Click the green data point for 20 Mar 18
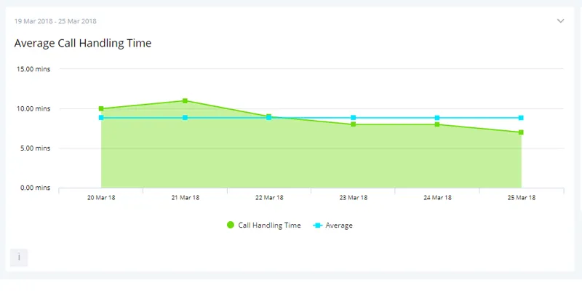This screenshot has height=291, width=582. point(101,108)
